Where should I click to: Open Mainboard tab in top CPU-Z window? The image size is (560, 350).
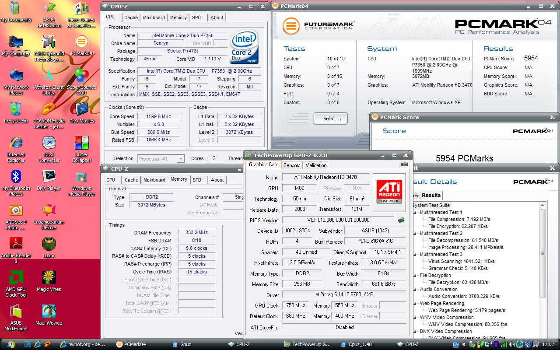tap(154, 17)
